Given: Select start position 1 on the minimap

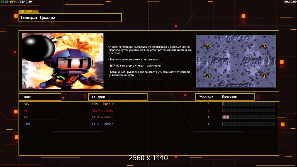Looking at the screenshot, I should [x=207, y=46].
